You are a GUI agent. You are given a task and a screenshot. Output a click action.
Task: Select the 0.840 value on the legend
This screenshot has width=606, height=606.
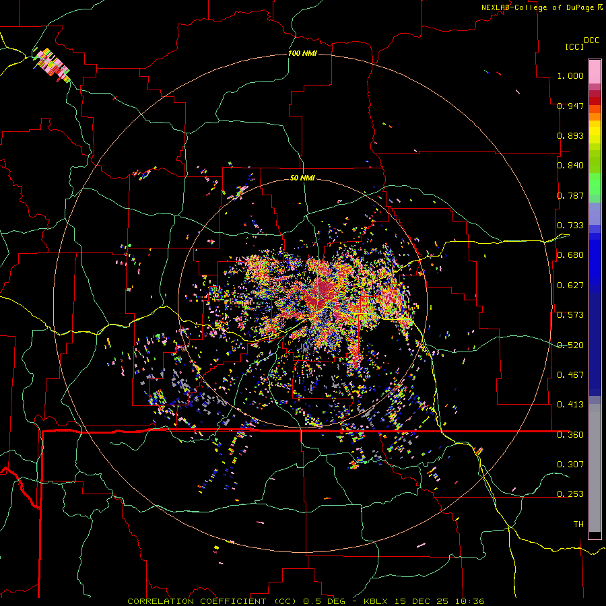pyautogui.click(x=570, y=166)
